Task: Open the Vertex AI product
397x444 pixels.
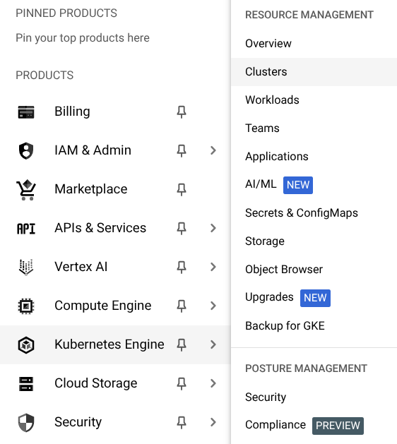Action: pos(81,267)
